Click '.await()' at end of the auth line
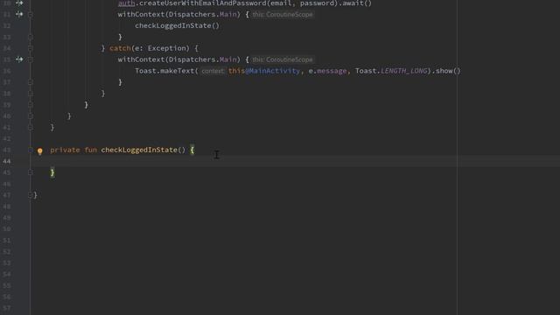Image resolution: width=560 pixels, height=315 pixels. [355, 3]
